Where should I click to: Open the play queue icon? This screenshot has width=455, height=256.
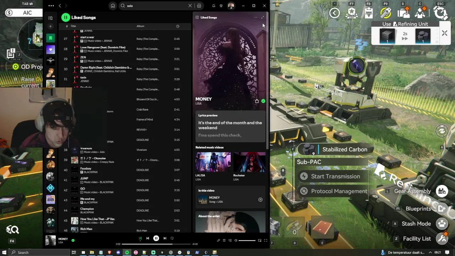[x=224, y=241]
